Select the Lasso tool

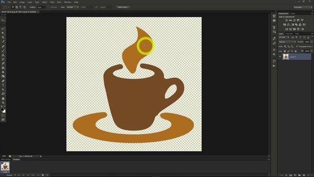[x=3, y=29]
